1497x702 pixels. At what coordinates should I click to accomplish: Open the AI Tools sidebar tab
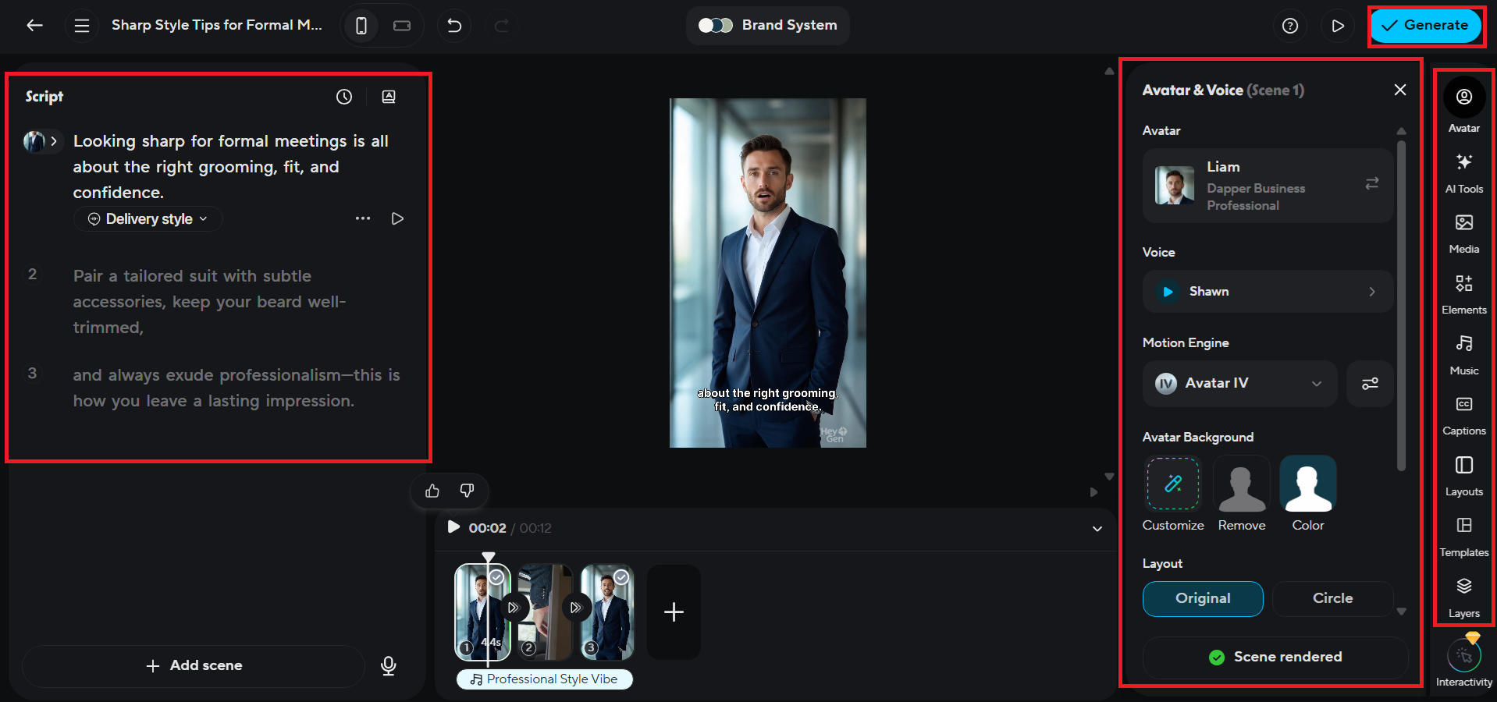click(1464, 172)
